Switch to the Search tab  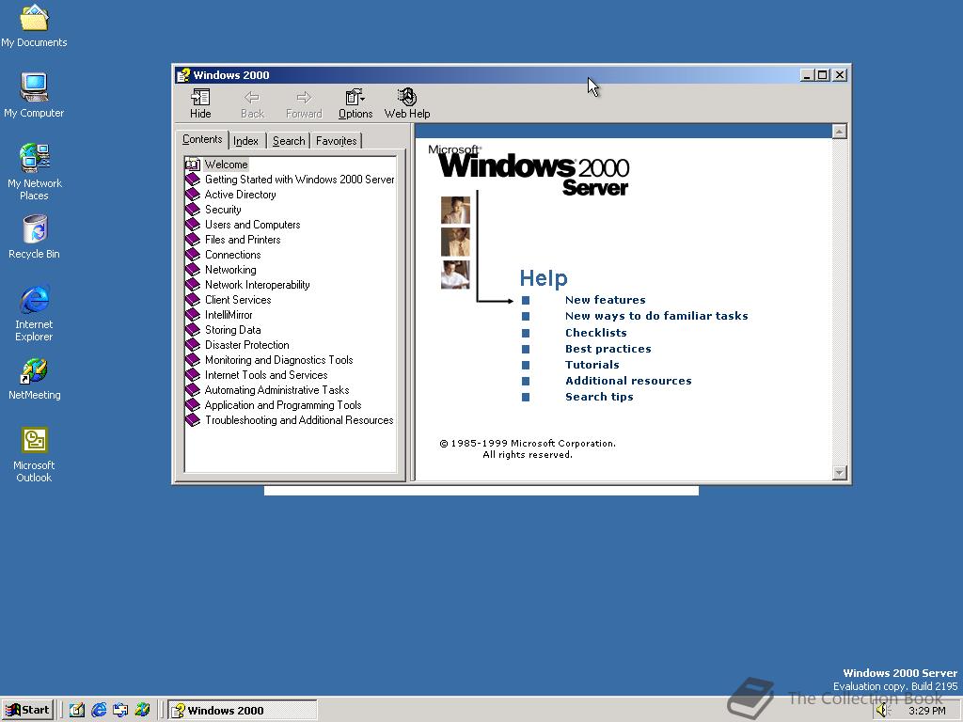289,141
